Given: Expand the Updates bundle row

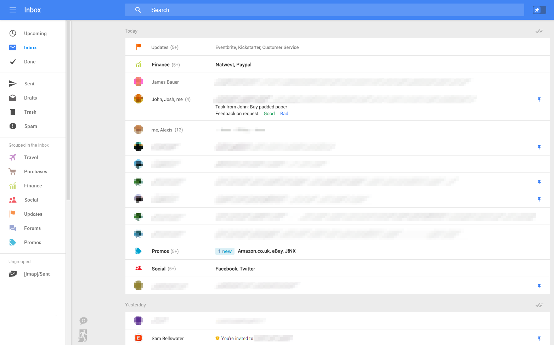Looking at the screenshot, I should (337, 47).
